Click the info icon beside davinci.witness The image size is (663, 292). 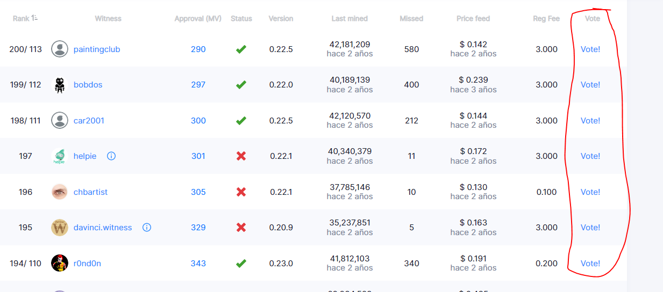click(x=147, y=228)
